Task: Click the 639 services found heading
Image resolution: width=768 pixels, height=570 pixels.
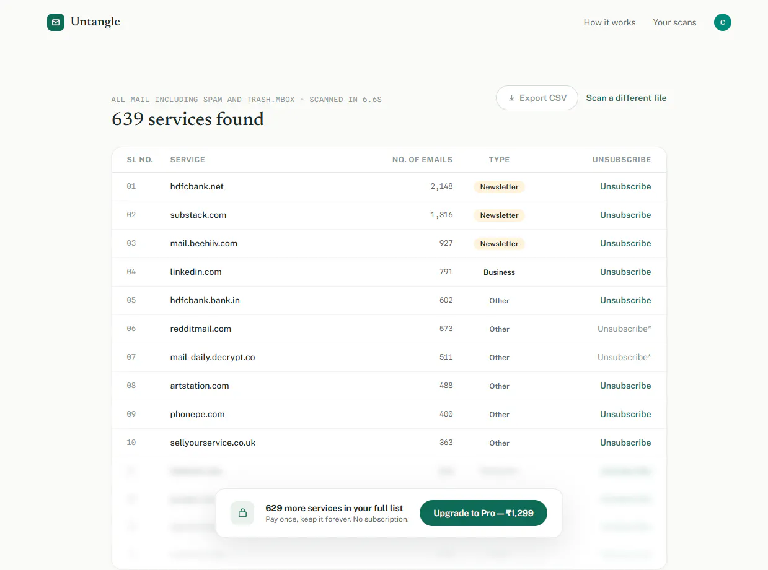Action: [x=188, y=119]
